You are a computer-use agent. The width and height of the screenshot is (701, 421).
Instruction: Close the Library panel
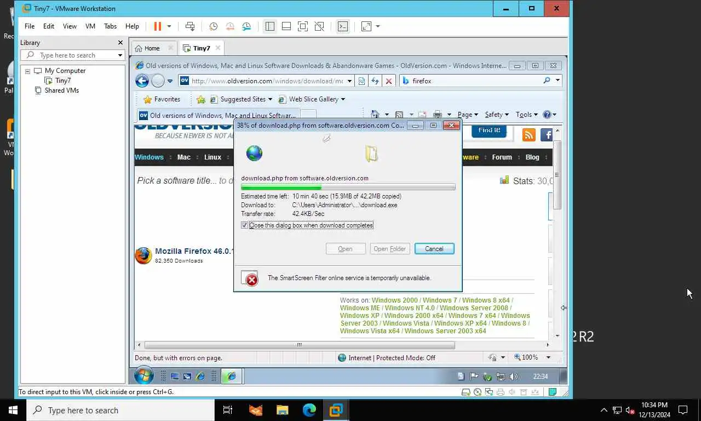pos(120,43)
